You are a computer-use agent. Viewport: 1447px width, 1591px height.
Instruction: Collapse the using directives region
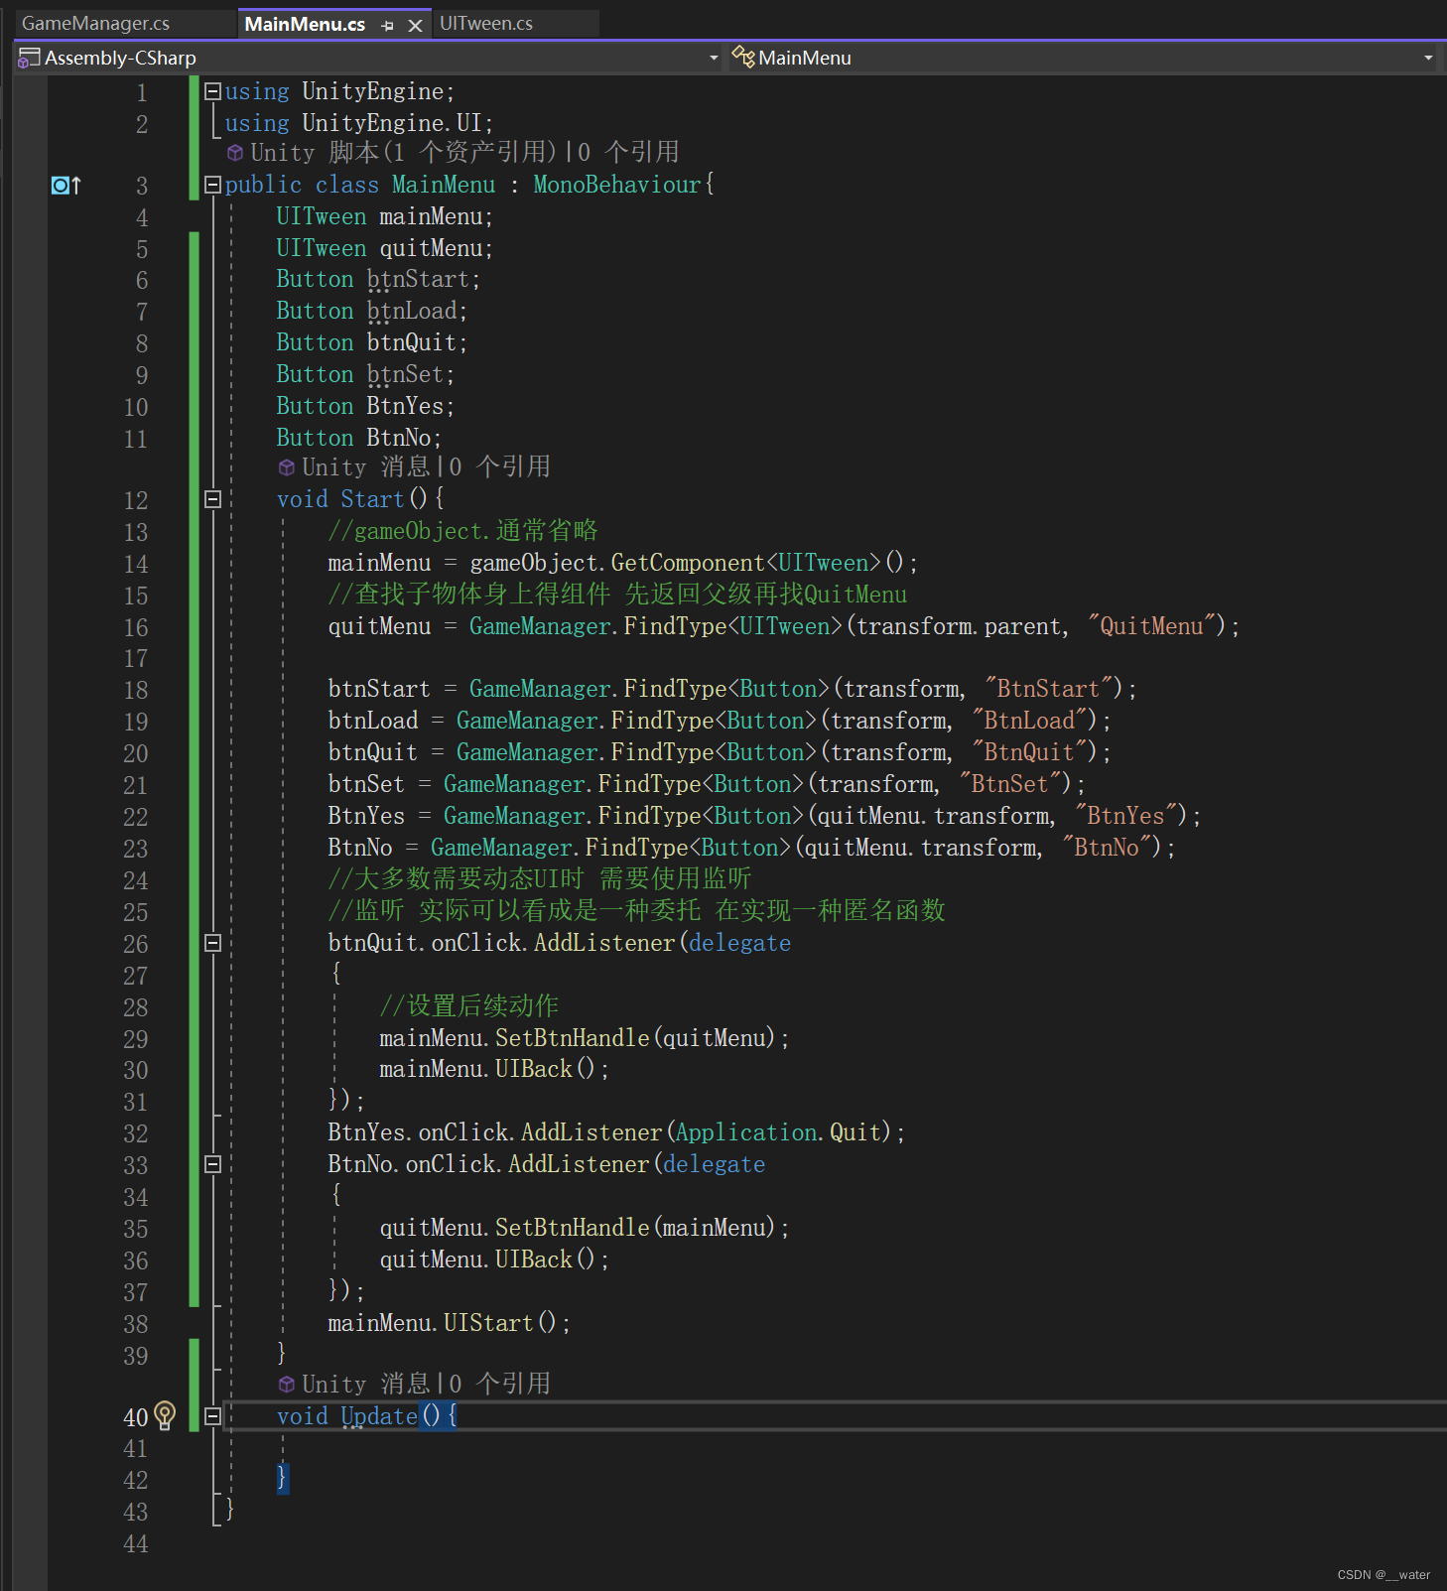click(x=212, y=91)
